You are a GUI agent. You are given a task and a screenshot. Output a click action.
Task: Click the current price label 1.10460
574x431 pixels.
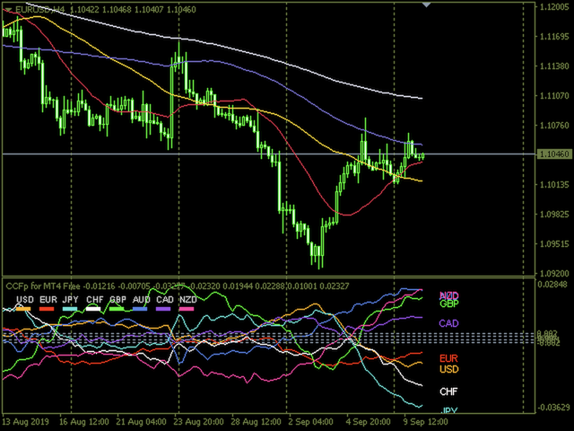click(552, 154)
